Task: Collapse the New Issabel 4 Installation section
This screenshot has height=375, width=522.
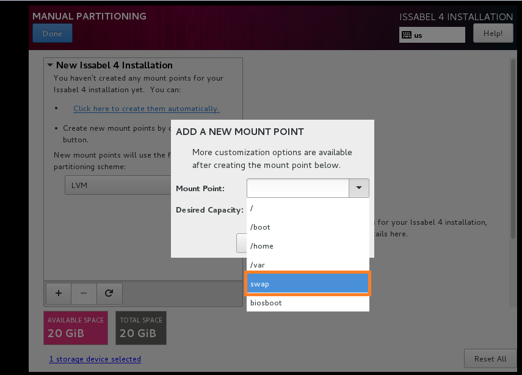Action: click(49, 65)
